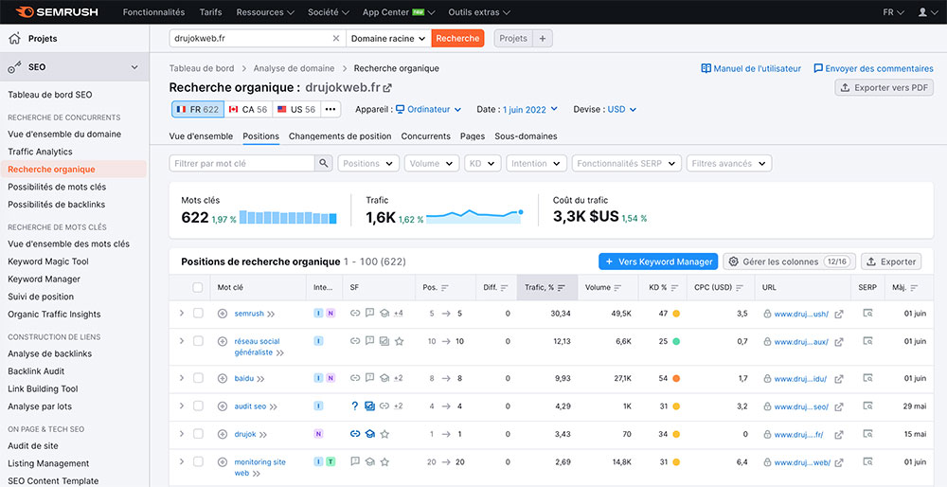Click the Projets home icon in sidebar

click(14, 39)
